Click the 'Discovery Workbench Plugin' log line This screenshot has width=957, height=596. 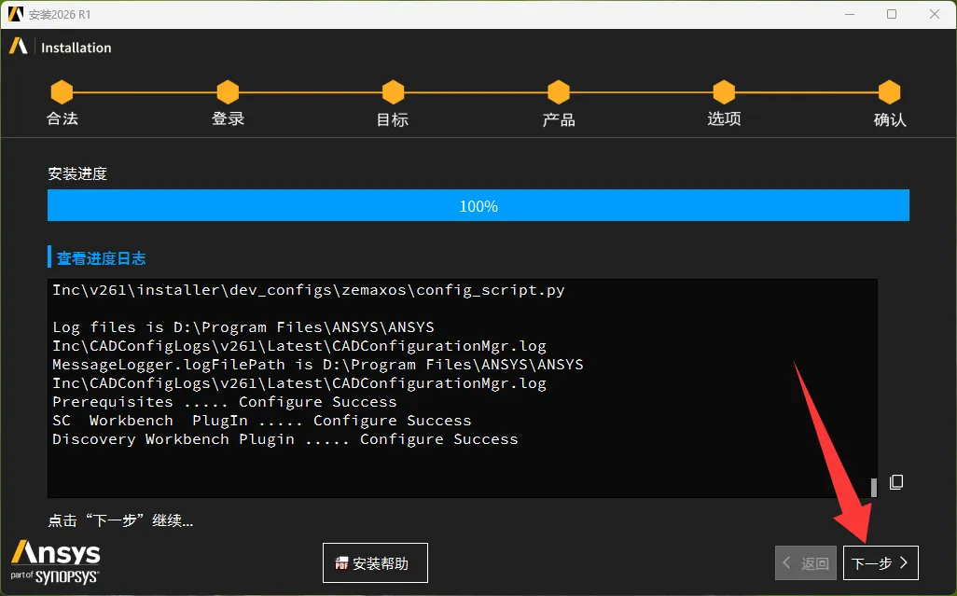[285, 439]
